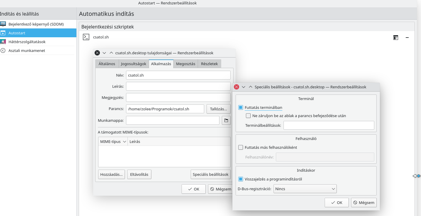Image resolution: width=421 pixels, height=216 pixels.
Task: Switch to the Jogosultságok tab
Action: (x=134, y=64)
